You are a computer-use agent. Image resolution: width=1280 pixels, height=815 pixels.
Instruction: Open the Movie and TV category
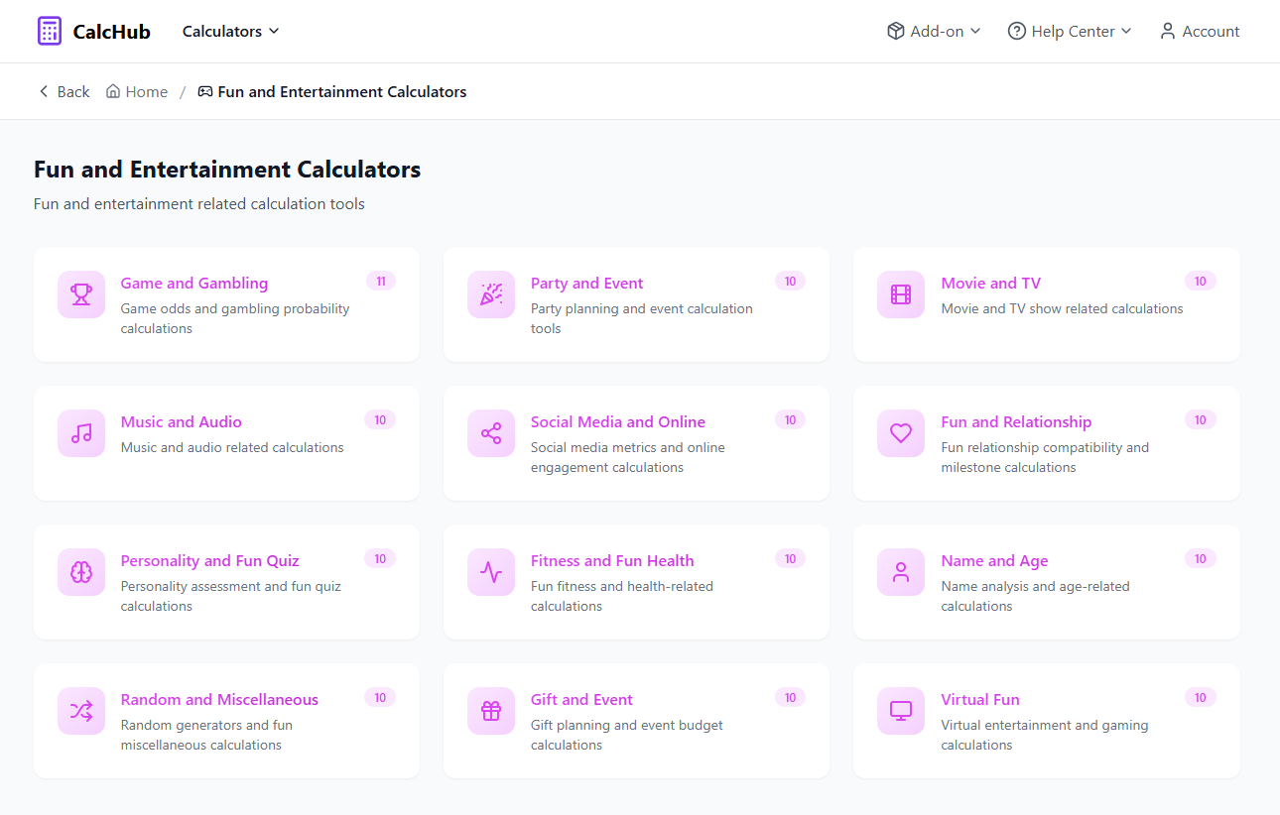click(991, 283)
